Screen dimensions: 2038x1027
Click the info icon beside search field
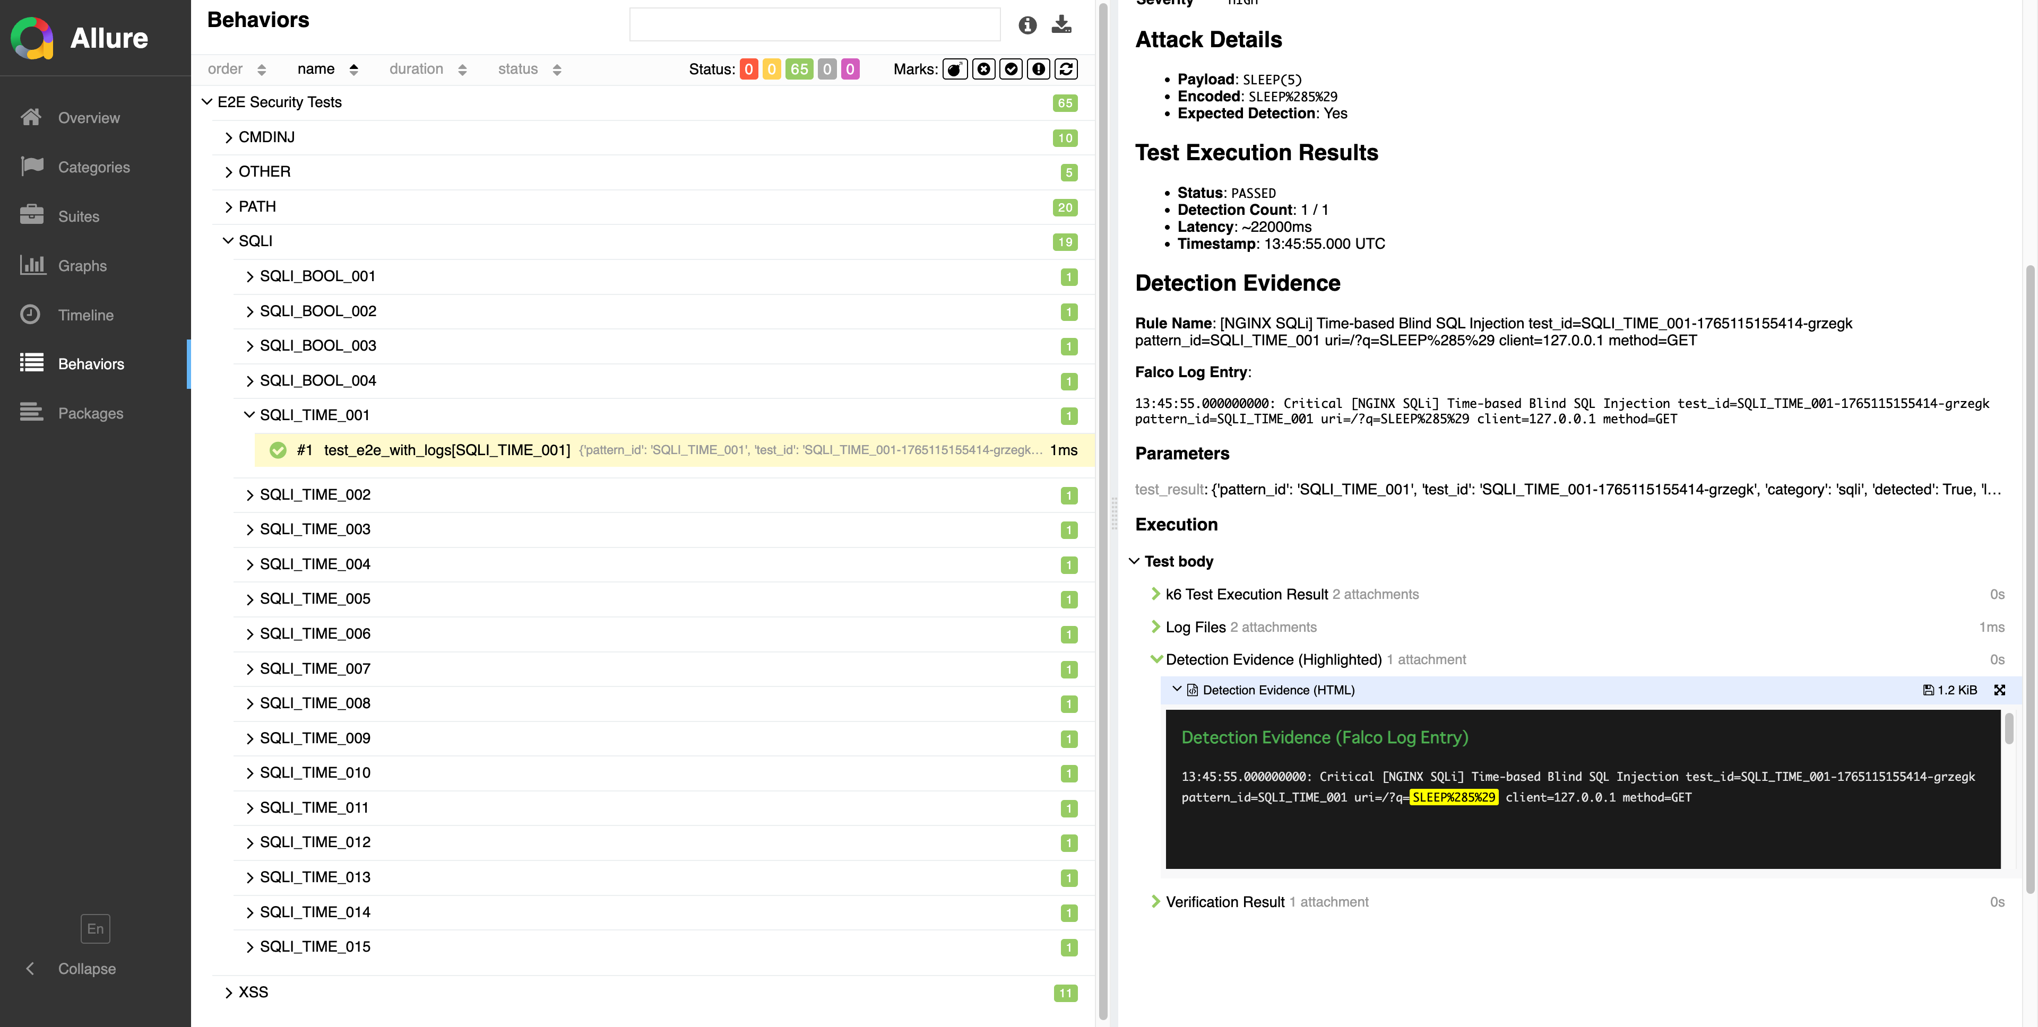click(1027, 25)
